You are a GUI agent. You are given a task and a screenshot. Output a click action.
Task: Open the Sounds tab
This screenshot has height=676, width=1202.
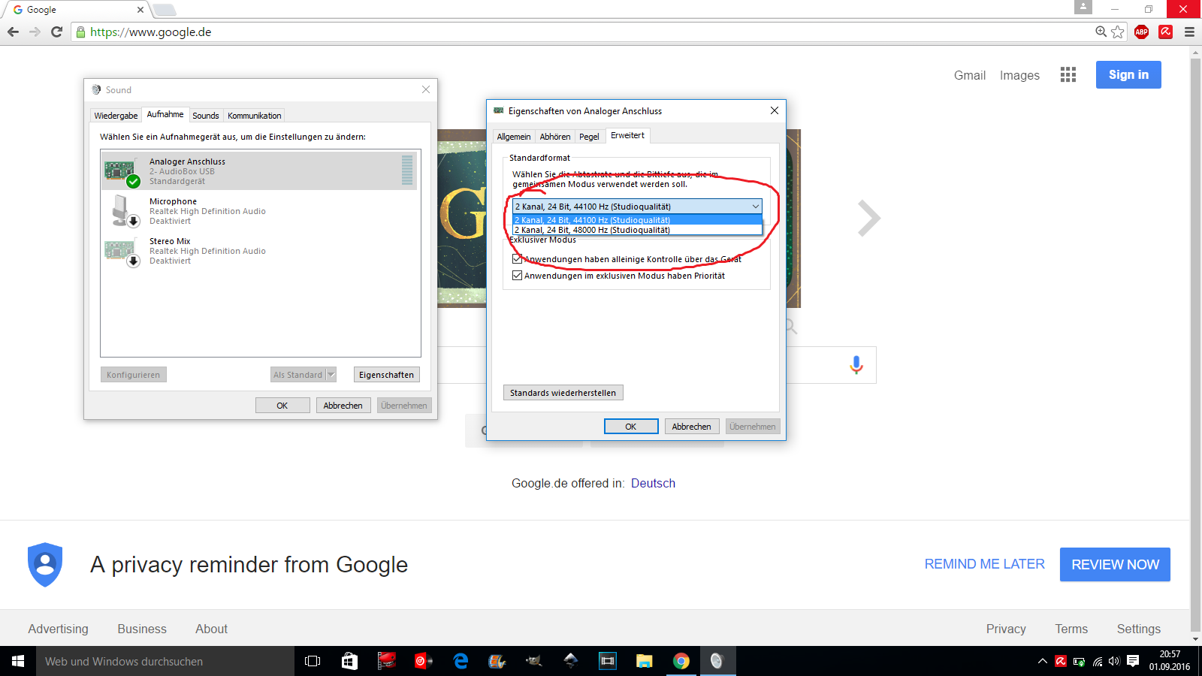coord(206,116)
